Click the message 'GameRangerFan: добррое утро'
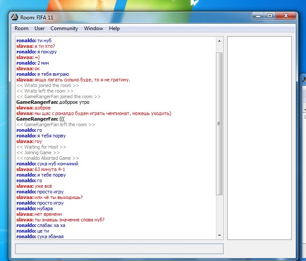The height and width of the screenshot is (261, 306). [53, 102]
